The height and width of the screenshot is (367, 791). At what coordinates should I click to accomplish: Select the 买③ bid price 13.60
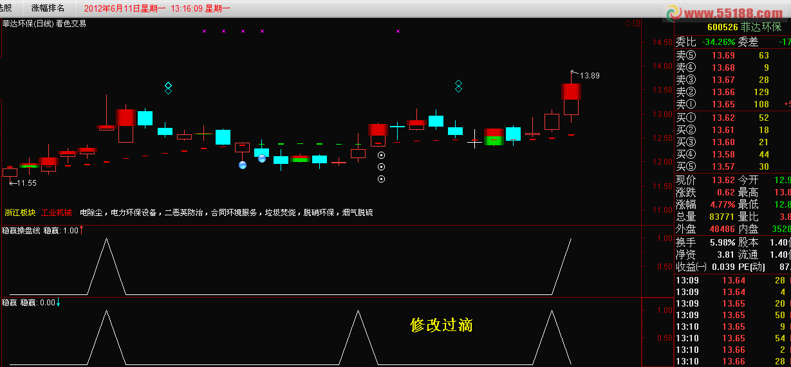coord(723,142)
